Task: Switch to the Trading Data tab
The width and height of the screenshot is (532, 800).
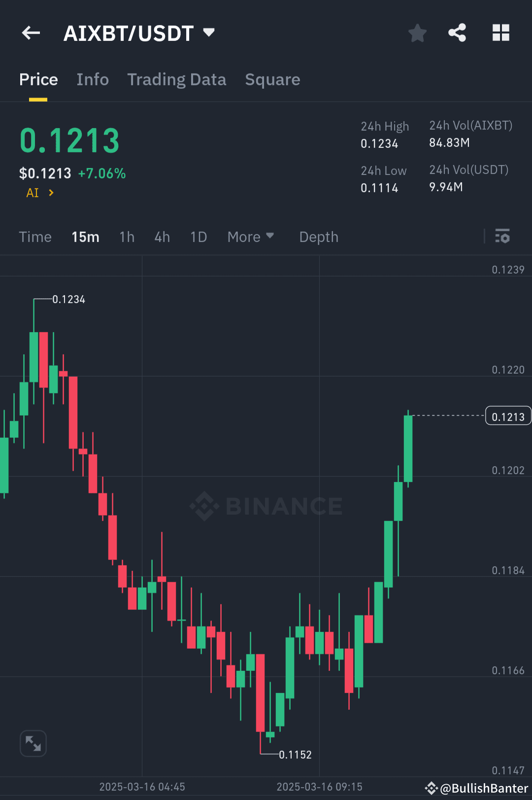Action: [177, 79]
